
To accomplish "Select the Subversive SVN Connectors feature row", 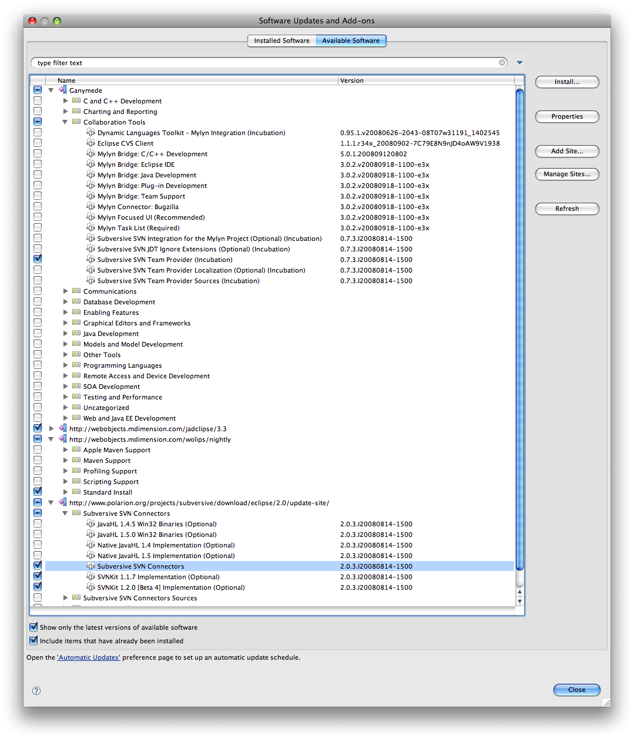I will coord(280,566).
